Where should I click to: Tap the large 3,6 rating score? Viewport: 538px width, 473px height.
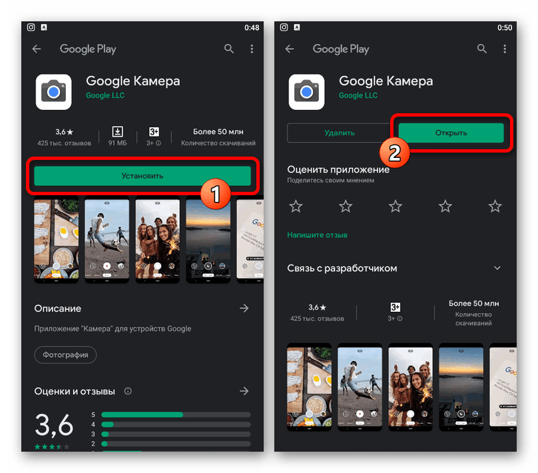point(54,425)
